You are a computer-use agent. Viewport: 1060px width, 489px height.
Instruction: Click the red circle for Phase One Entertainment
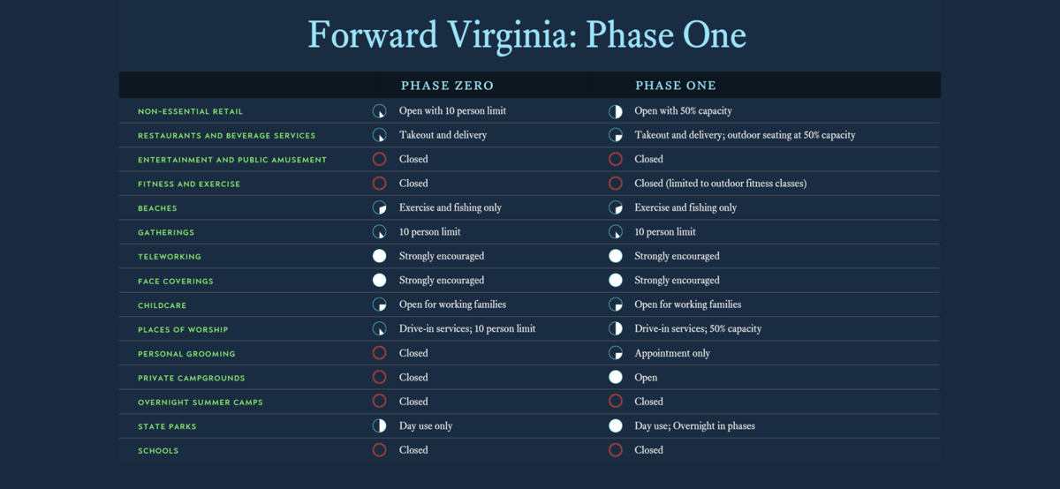pos(616,159)
